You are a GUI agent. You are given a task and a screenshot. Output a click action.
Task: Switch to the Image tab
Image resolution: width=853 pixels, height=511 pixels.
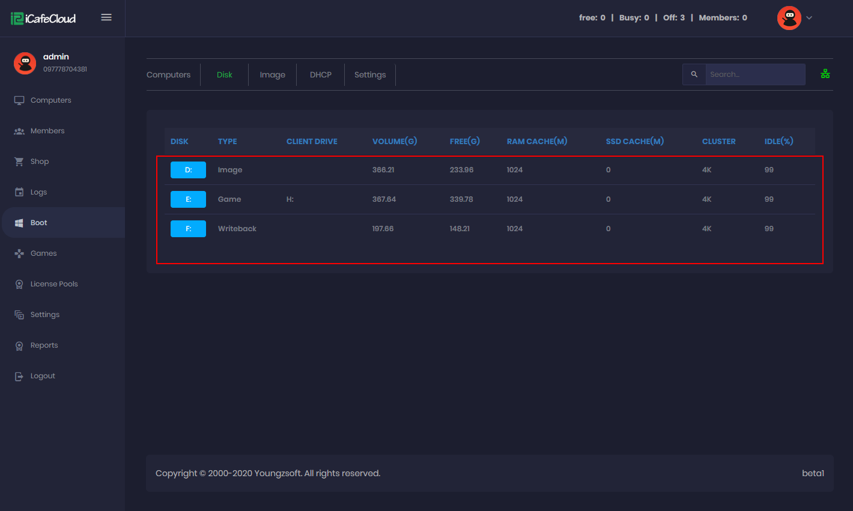tap(272, 74)
